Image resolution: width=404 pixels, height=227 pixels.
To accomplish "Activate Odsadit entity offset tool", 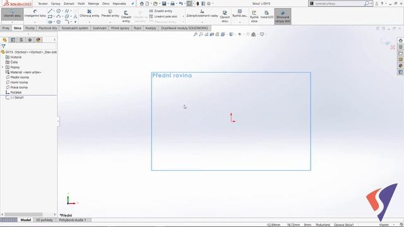I will (126, 16).
